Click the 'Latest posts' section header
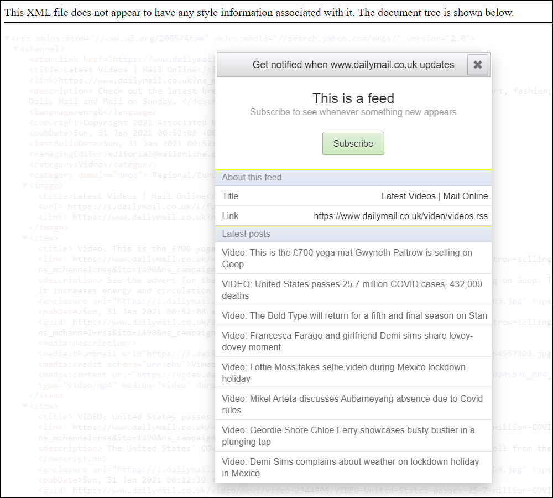553x498 pixels. (x=353, y=234)
